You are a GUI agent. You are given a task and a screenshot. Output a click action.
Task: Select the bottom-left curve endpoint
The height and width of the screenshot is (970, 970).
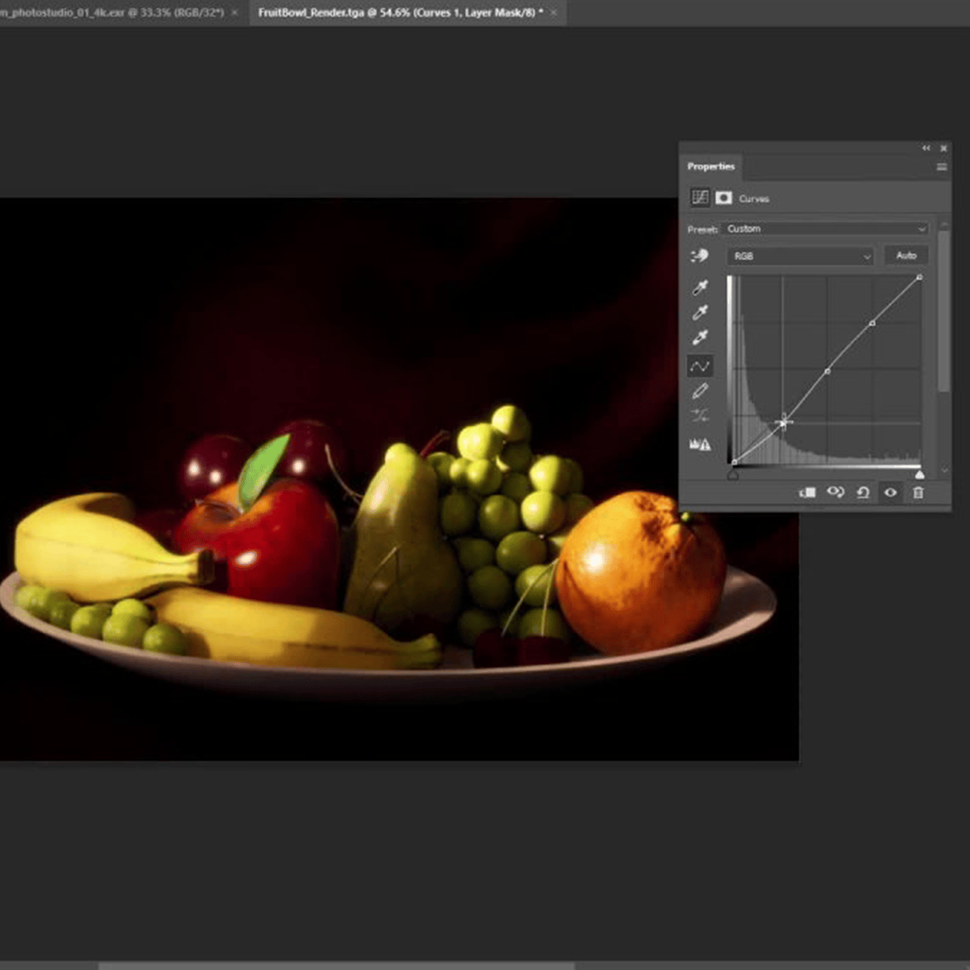(x=733, y=462)
